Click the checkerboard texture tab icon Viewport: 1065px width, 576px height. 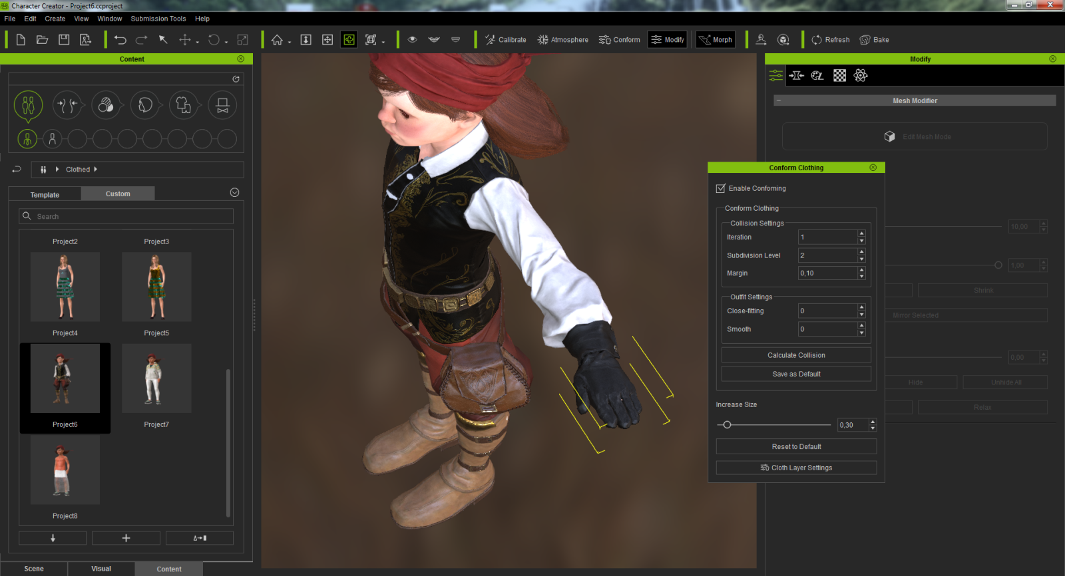(x=839, y=76)
